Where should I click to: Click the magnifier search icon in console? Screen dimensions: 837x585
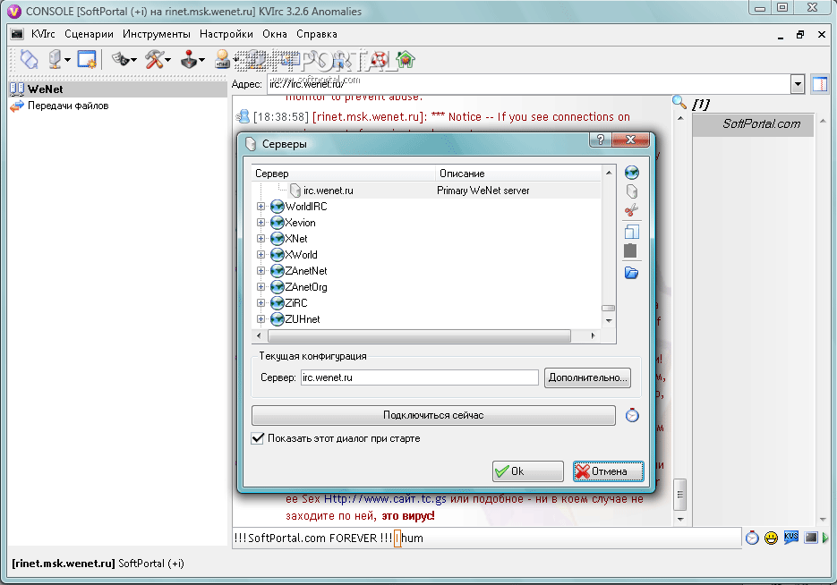679,102
